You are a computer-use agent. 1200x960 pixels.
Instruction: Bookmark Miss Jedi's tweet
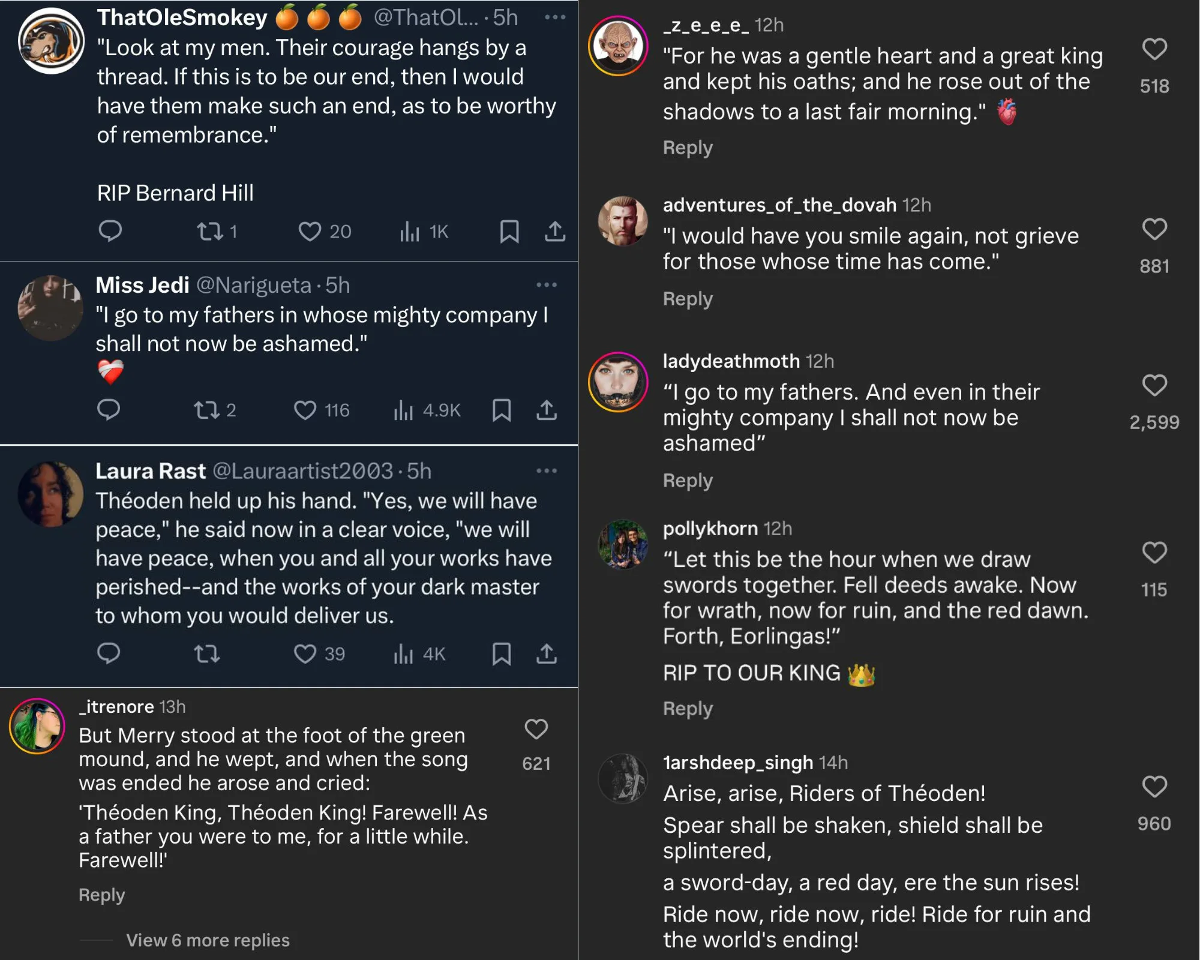[502, 410]
